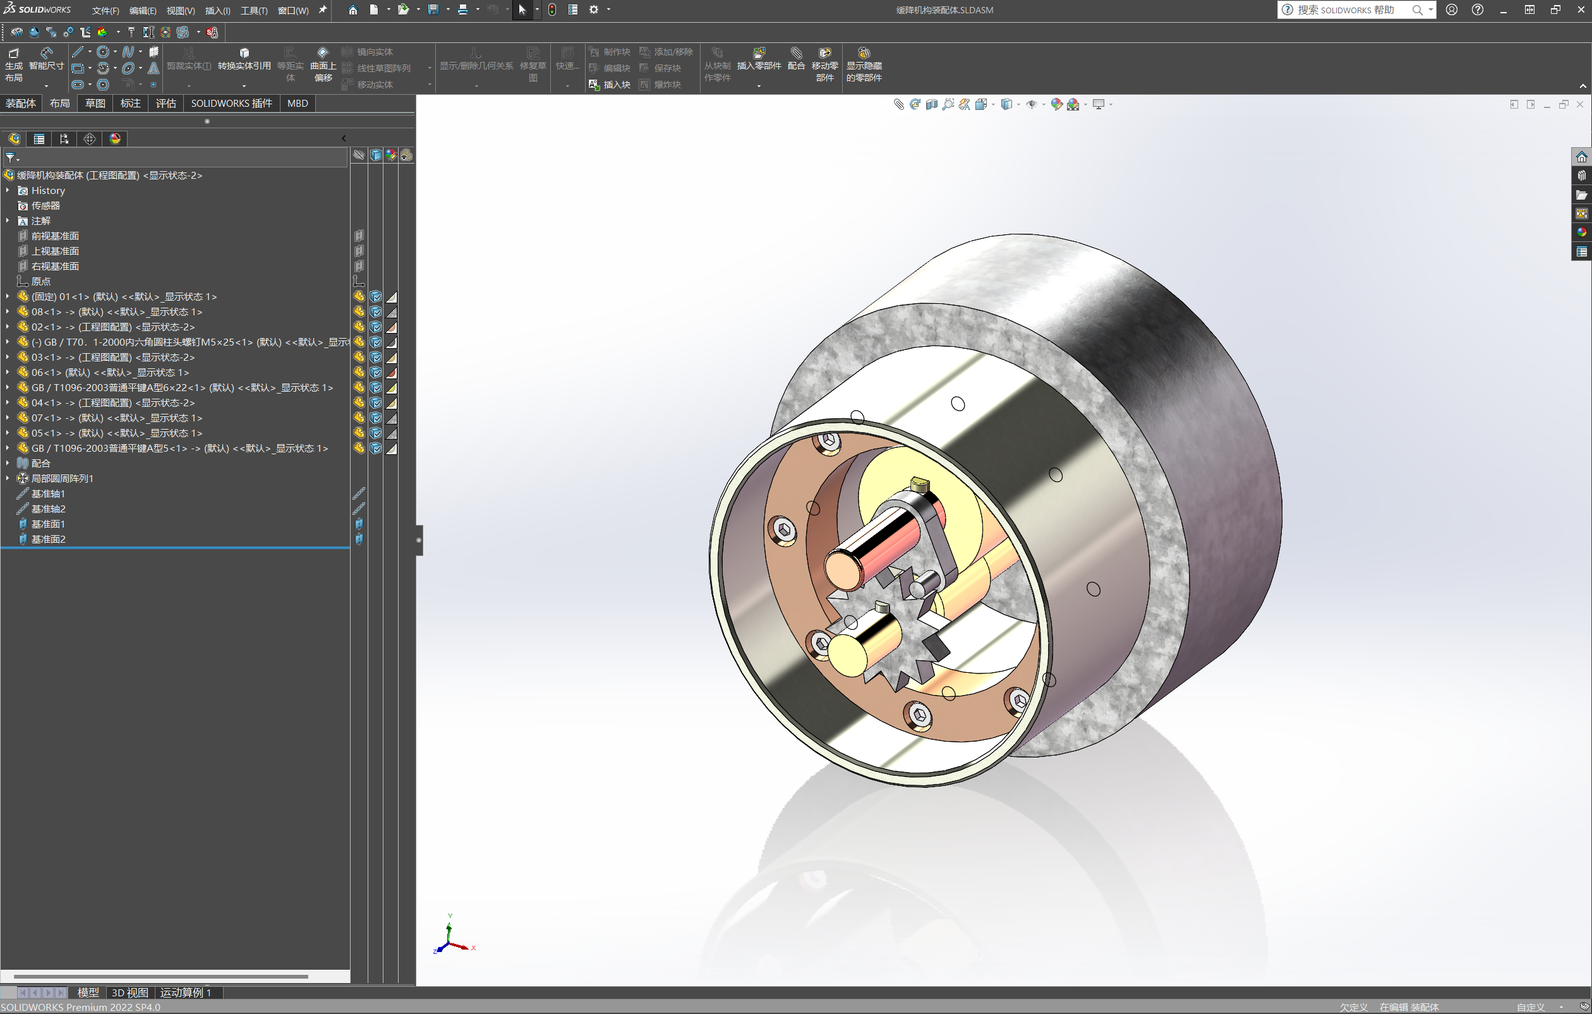This screenshot has height=1014, width=1592.
Task: Open the FeatureManager design tree tab
Action: point(15,138)
